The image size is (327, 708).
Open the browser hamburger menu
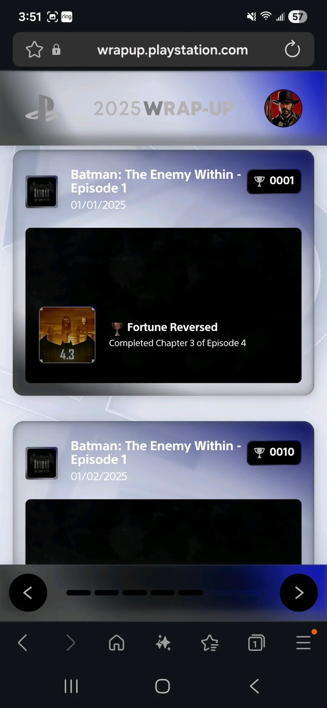[303, 643]
